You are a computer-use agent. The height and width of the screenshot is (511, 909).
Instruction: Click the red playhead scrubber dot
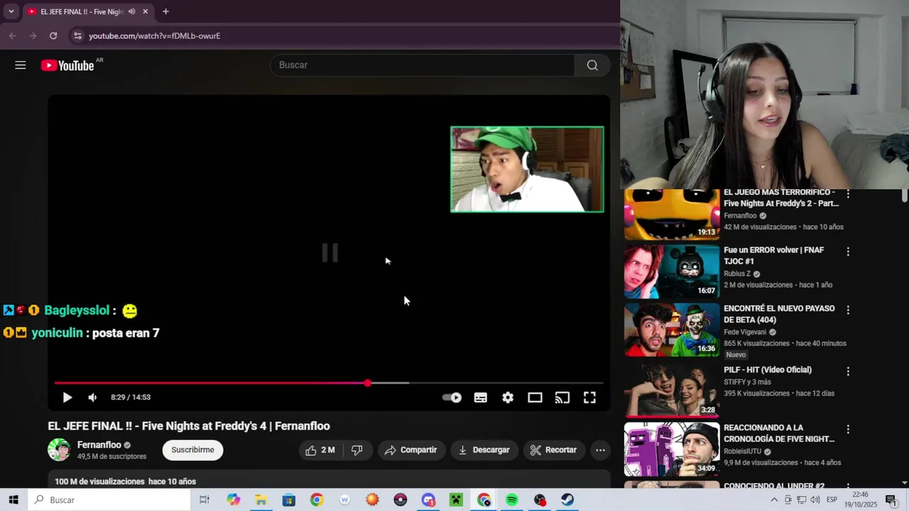pos(367,383)
